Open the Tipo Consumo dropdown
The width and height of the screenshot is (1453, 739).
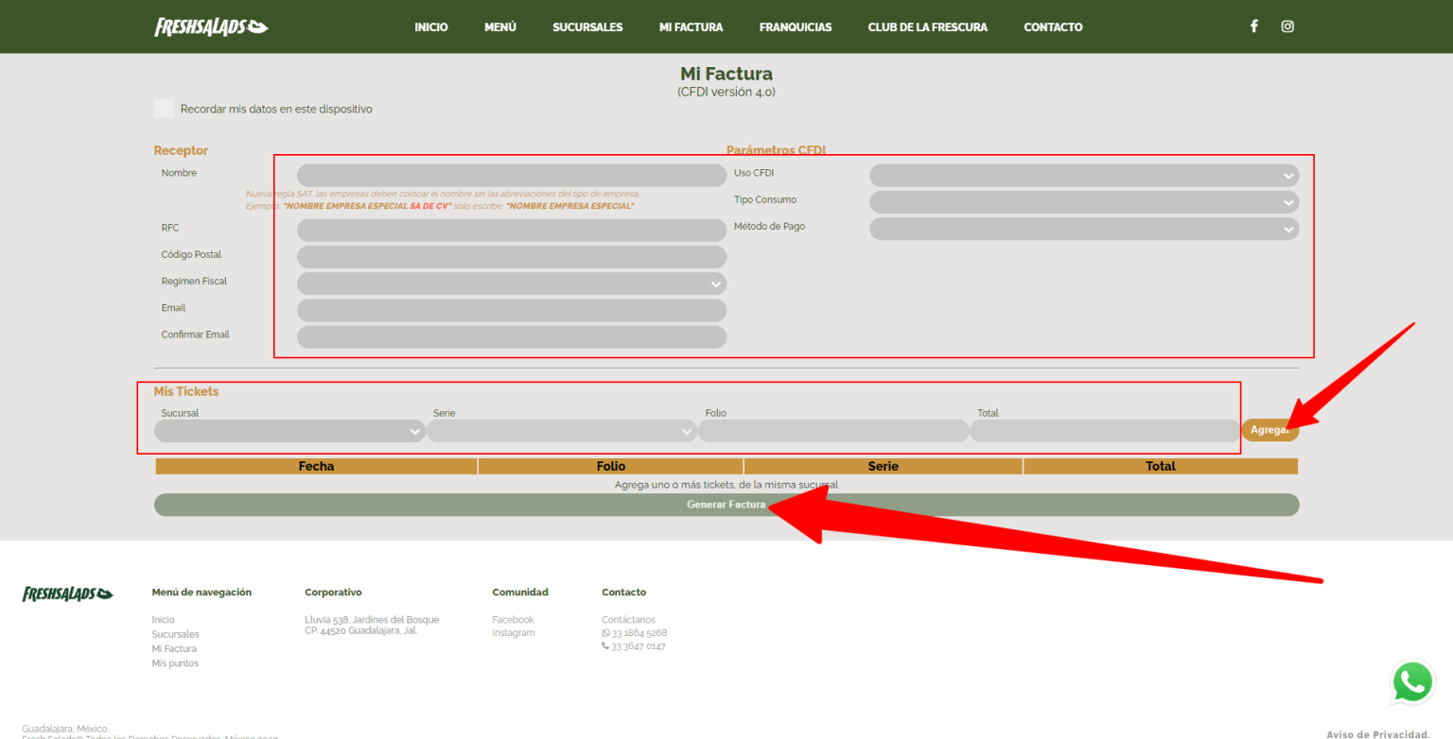pyautogui.click(x=1083, y=202)
